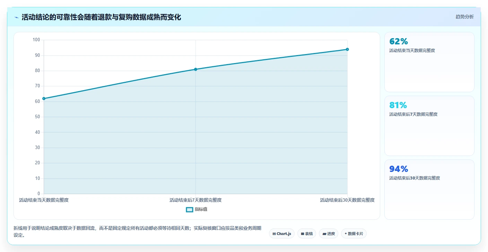The height and width of the screenshot is (252, 488).
Task: Click x-axis label 活动结束当天数据完整度
Action: point(44,200)
